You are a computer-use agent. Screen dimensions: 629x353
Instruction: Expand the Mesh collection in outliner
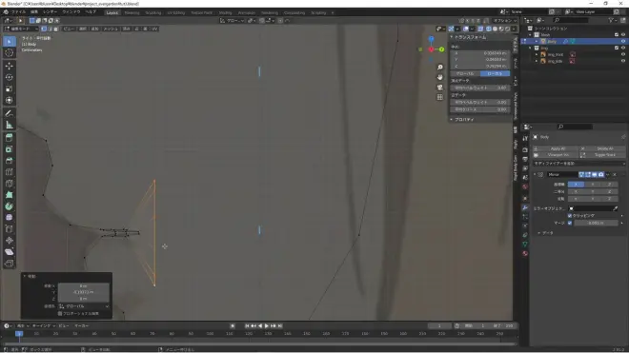coord(531,35)
